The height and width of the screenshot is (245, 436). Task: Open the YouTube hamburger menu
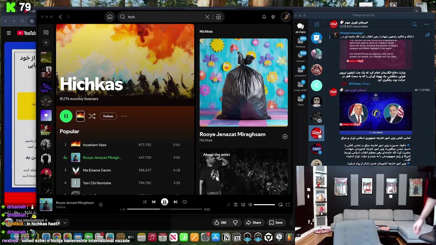tap(9, 33)
